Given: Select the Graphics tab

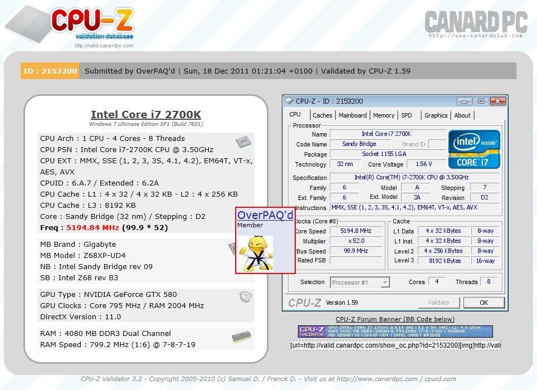Looking at the screenshot, I should point(436,115).
